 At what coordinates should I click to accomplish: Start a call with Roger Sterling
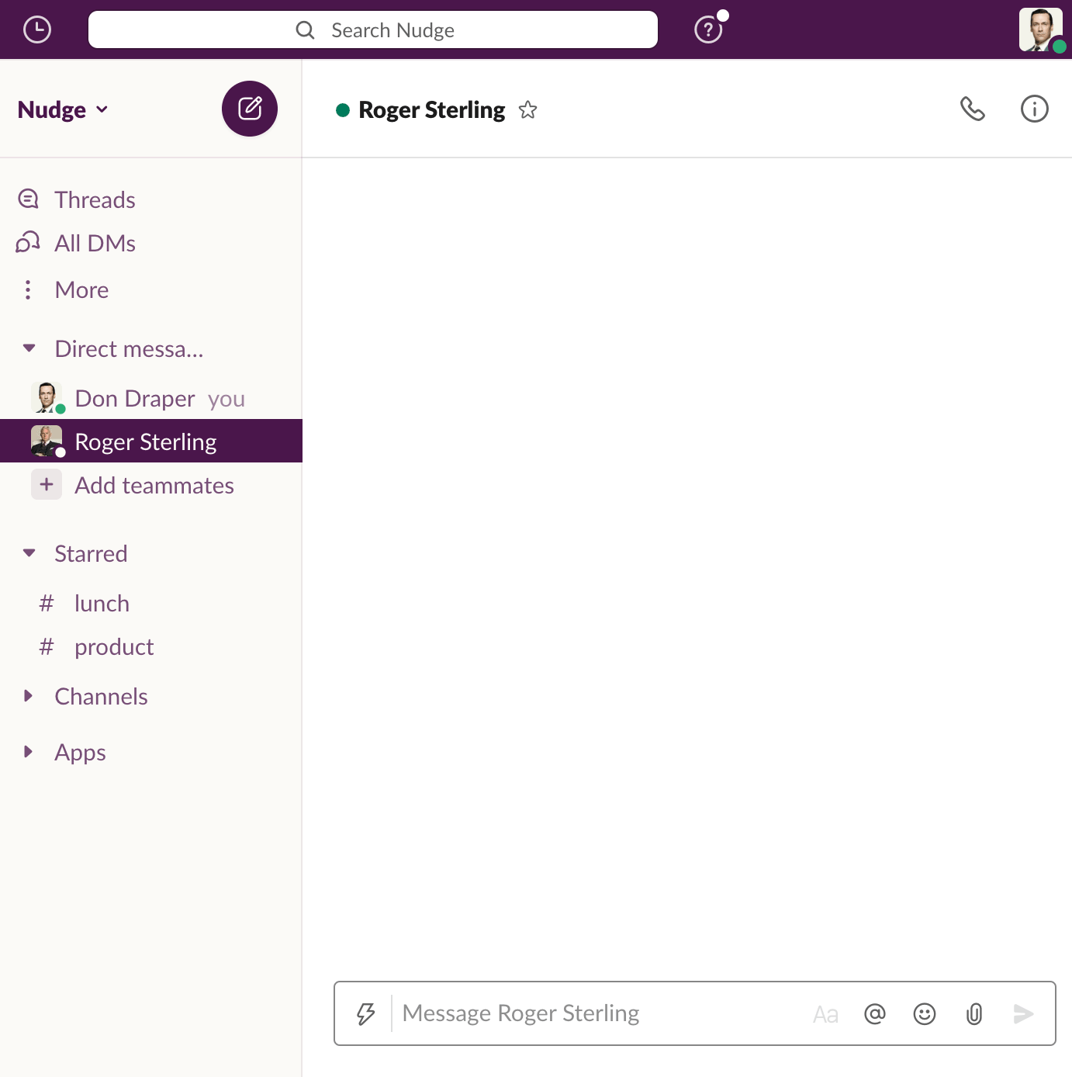[972, 109]
